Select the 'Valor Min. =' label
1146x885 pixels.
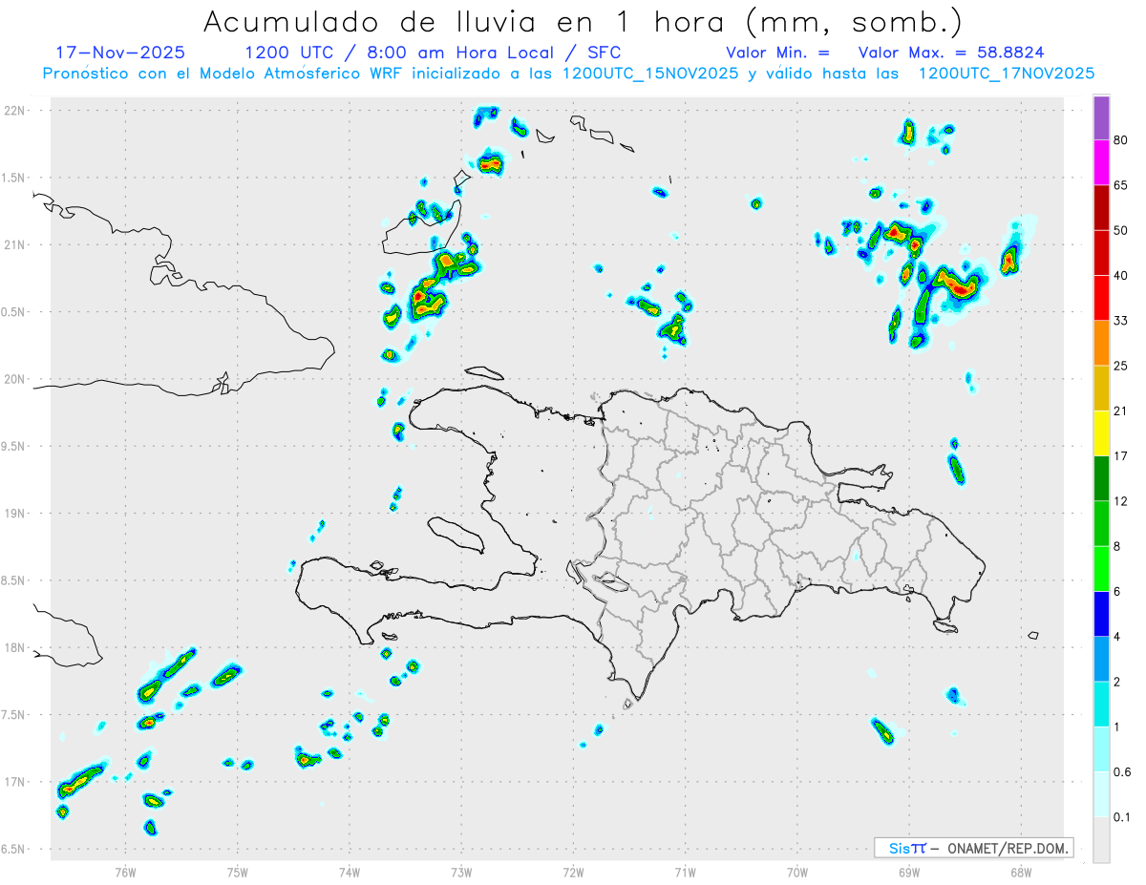(777, 53)
